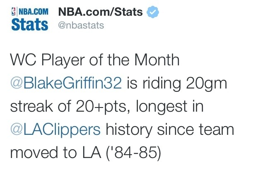
Task: Click the blue verified badge
Action: 153,12
